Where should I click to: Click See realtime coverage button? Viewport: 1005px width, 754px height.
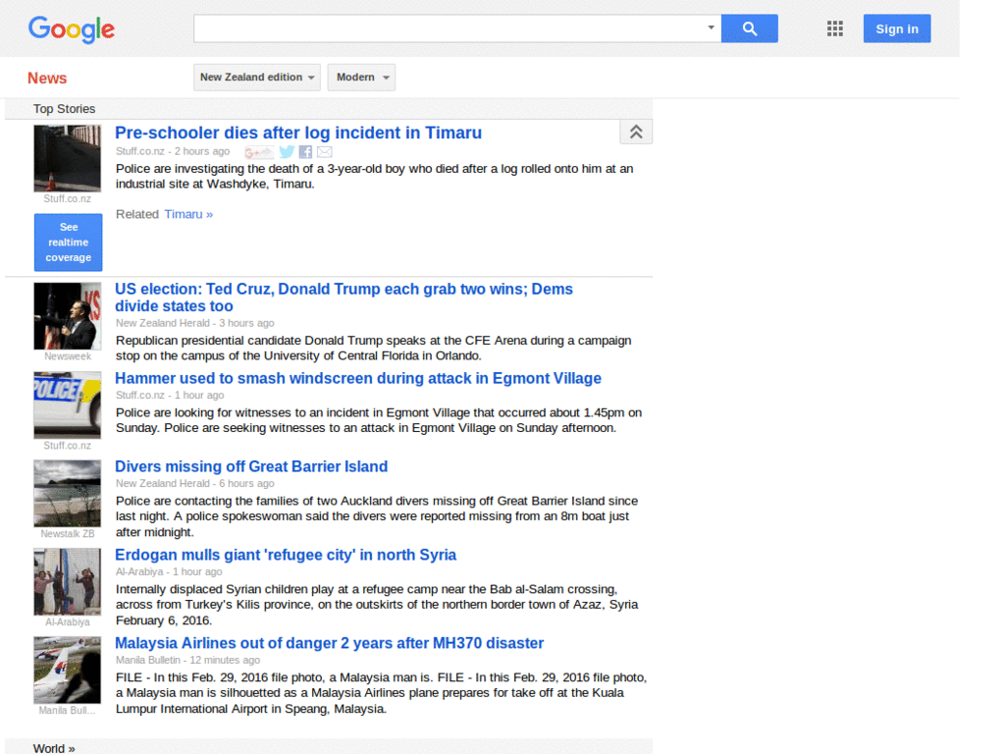68,242
